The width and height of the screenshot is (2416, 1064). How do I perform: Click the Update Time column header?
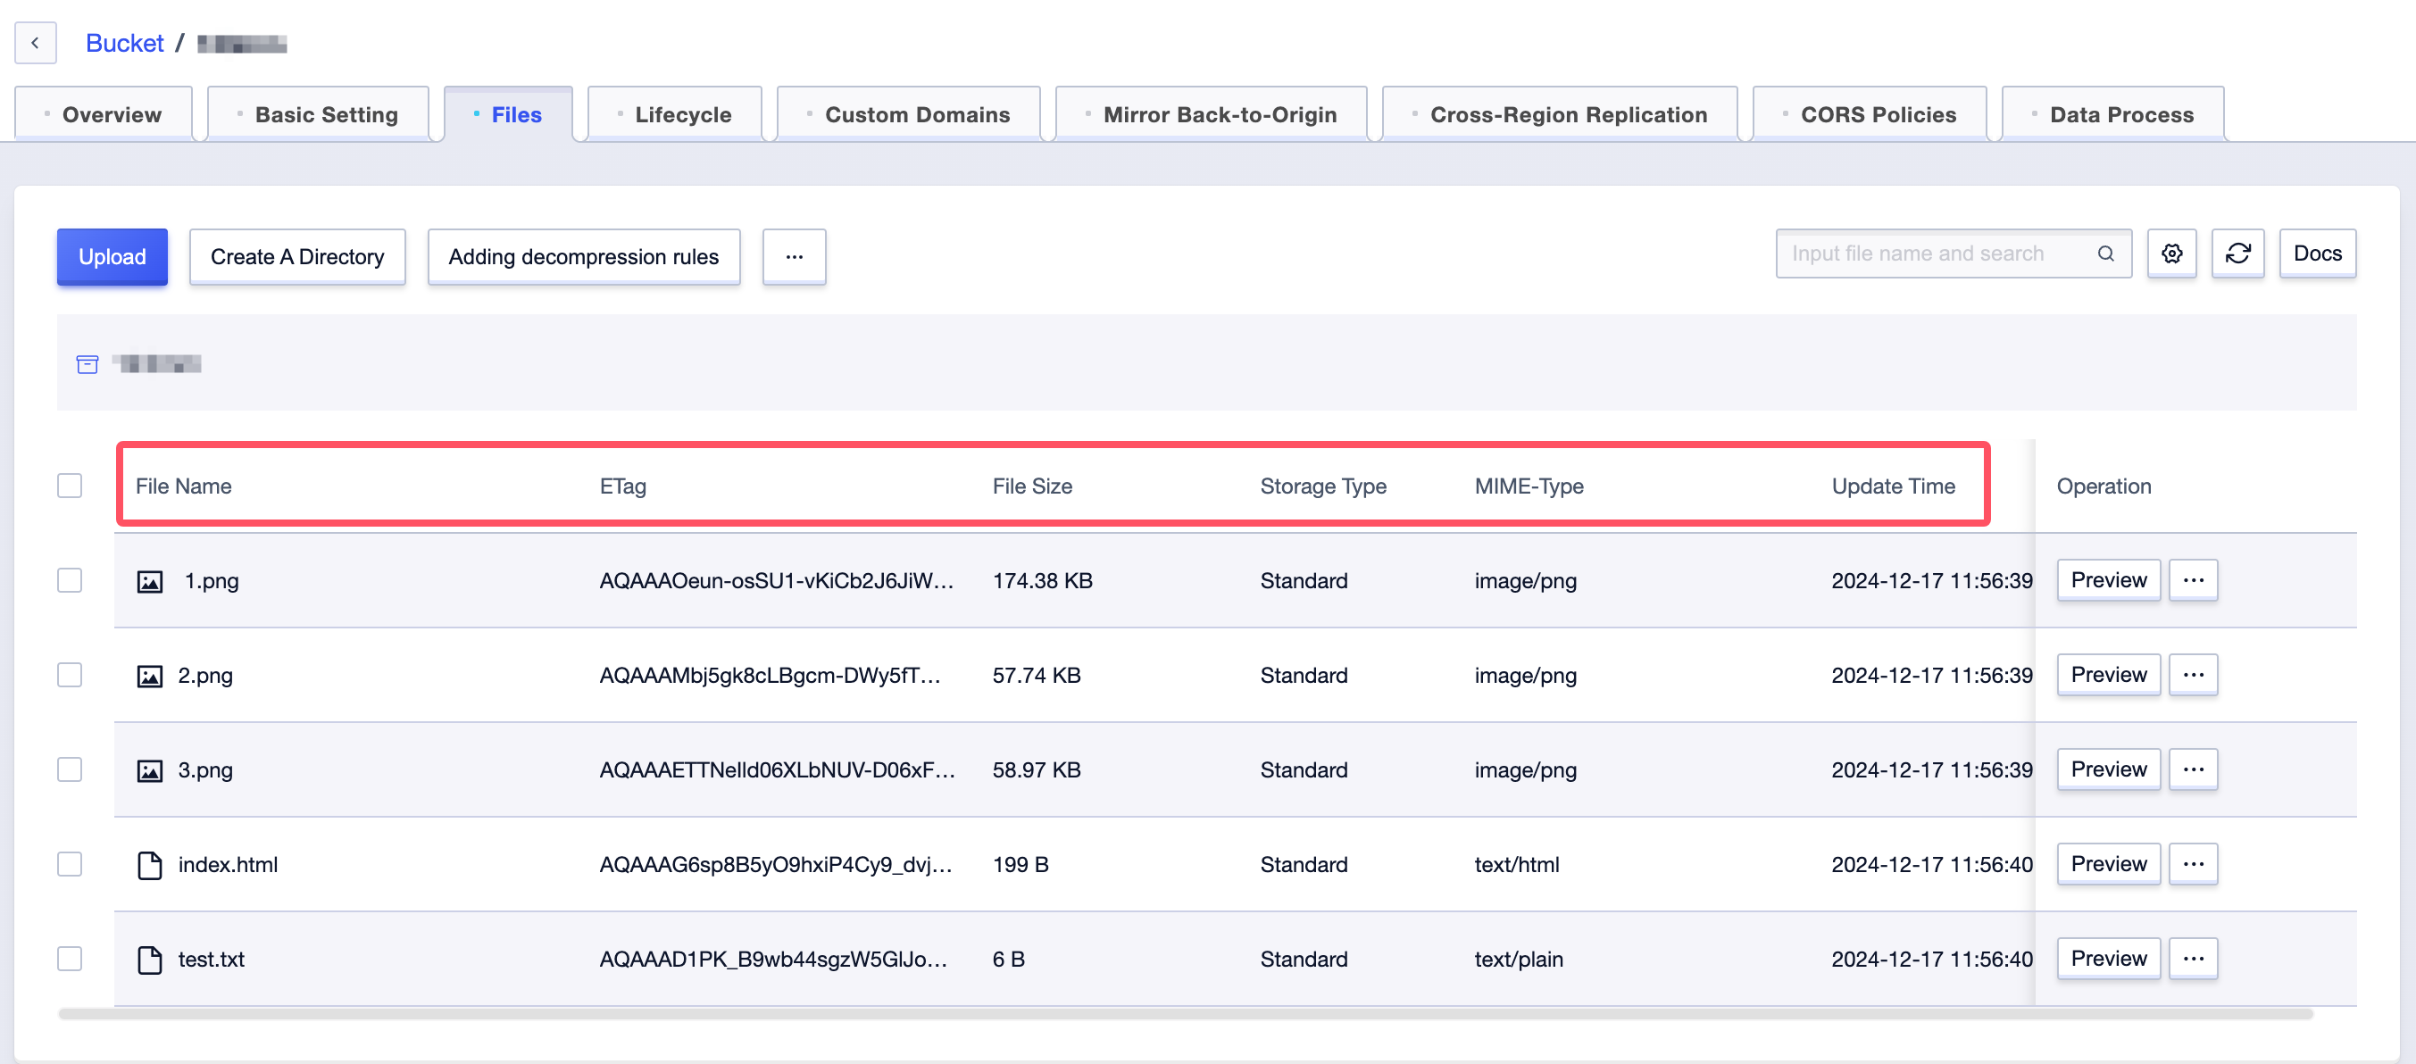click(1894, 486)
